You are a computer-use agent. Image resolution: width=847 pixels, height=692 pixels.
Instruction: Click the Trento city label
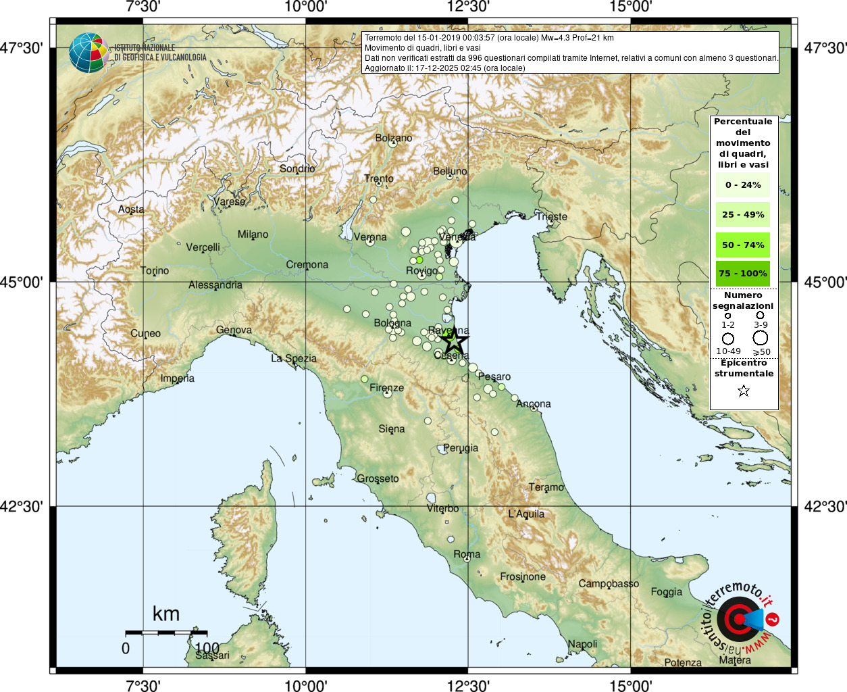379,178
